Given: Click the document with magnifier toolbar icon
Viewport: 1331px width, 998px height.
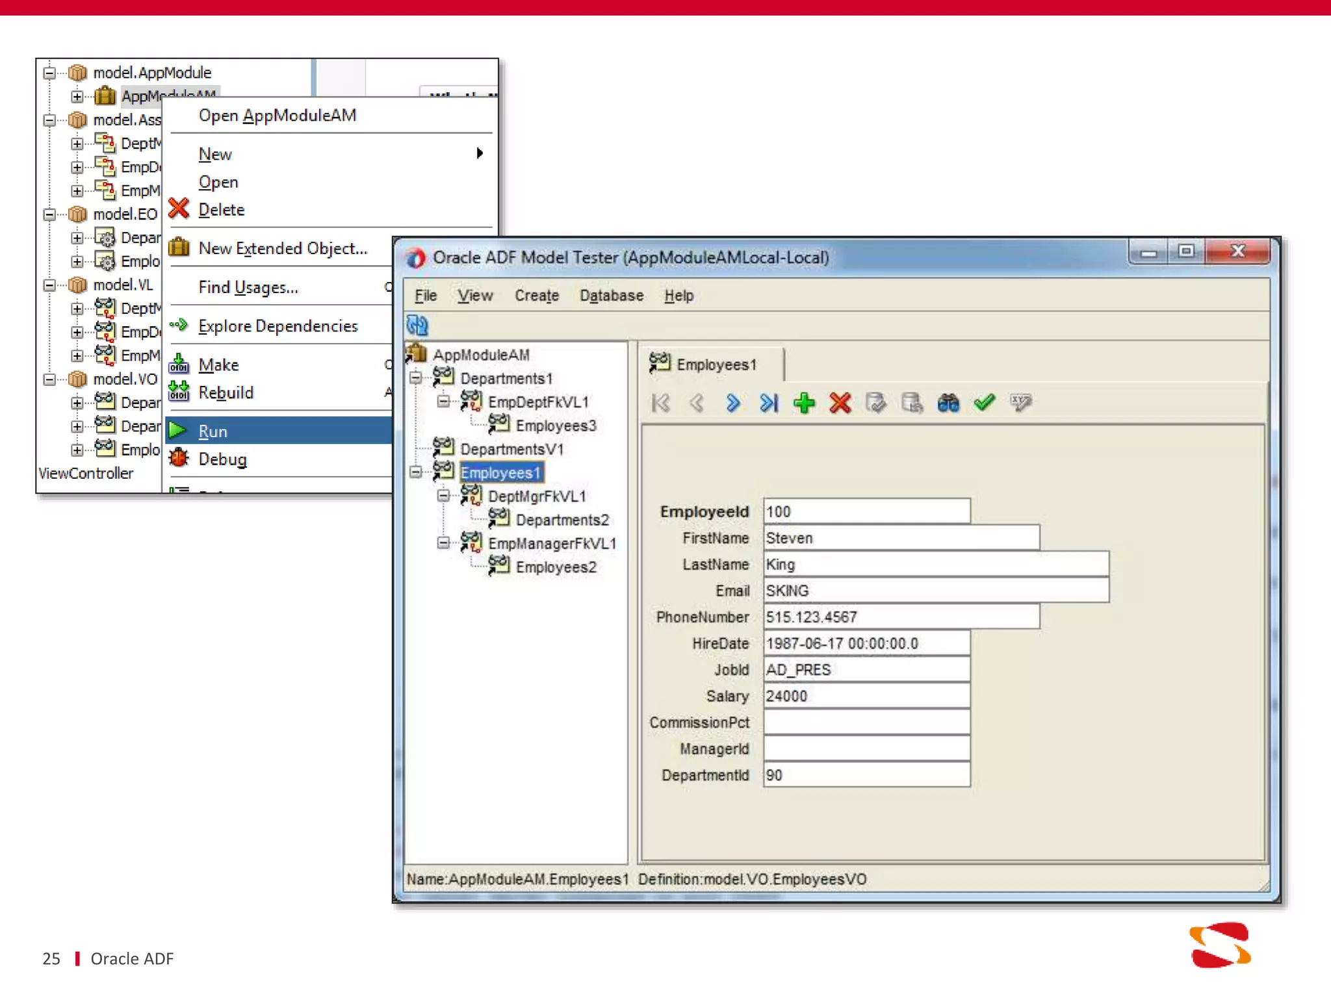Looking at the screenshot, I should click(x=912, y=403).
